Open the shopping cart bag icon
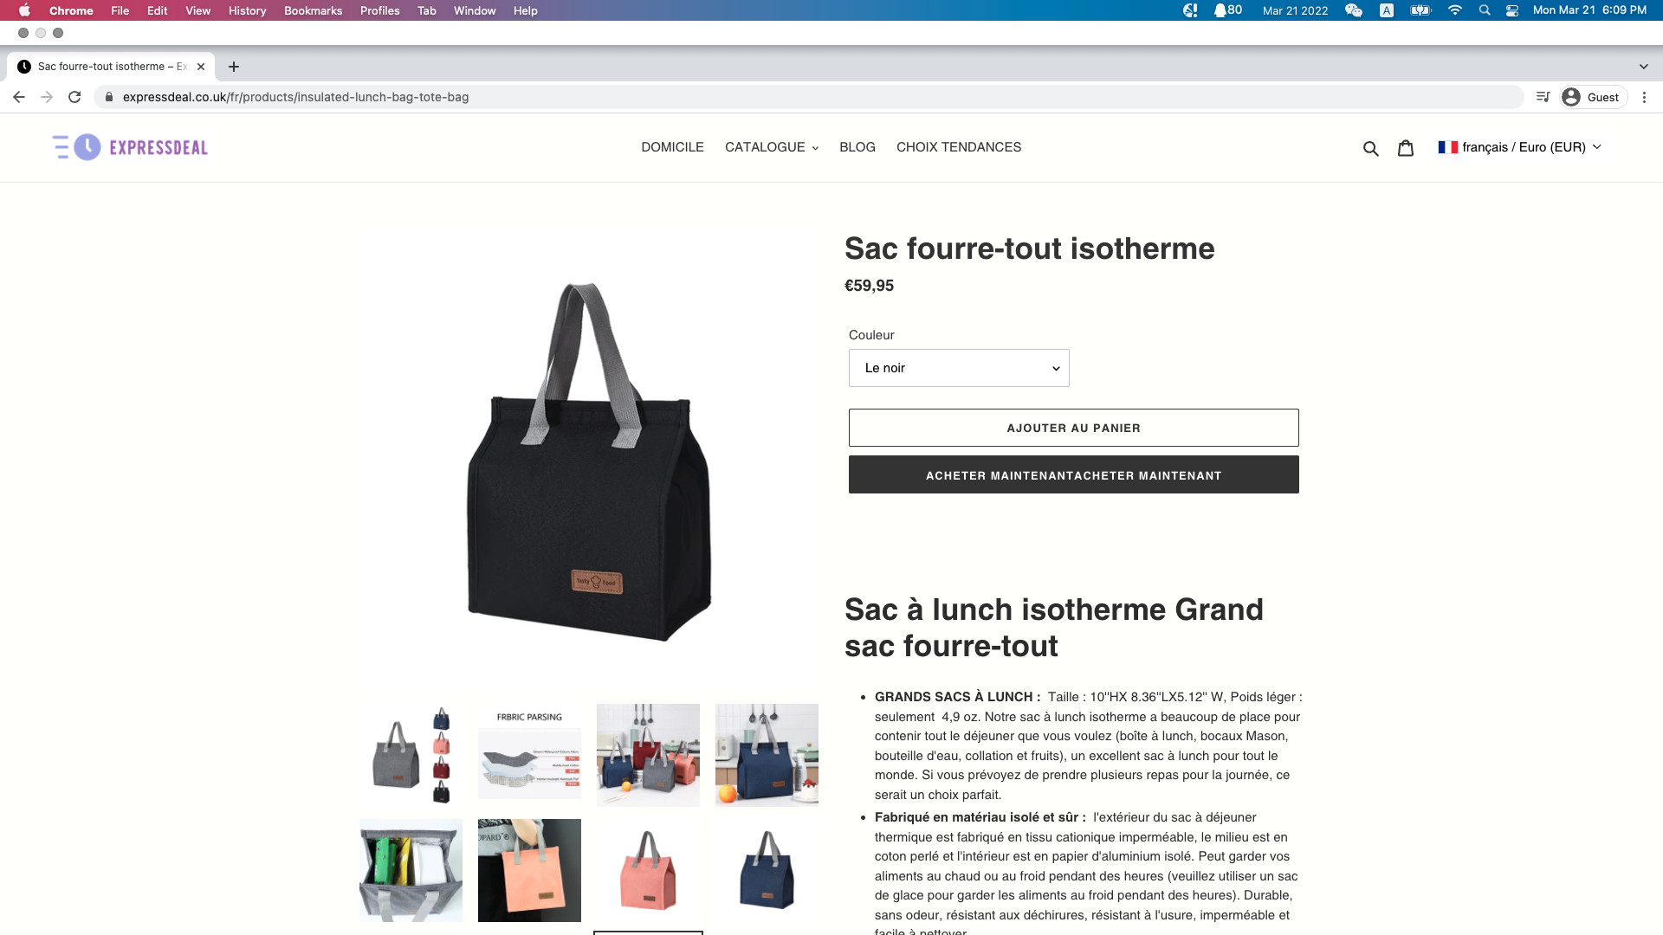Image resolution: width=1663 pixels, height=935 pixels. click(x=1406, y=148)
